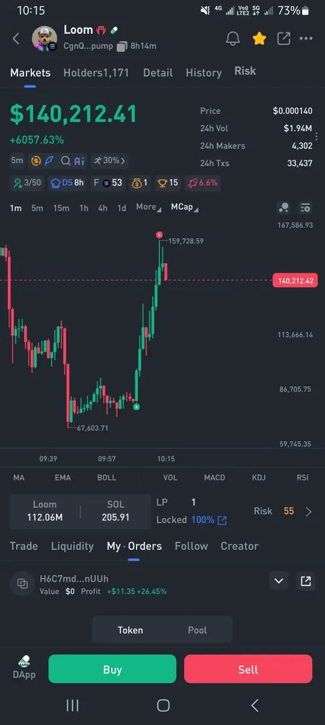This screenshot has height=725, width=325.
Task: Toggle the favorite star icon
Action: 259,39
